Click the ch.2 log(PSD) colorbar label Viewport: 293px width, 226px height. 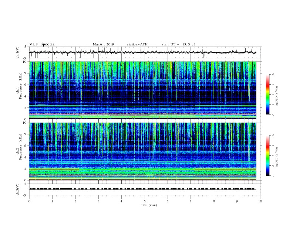tap(277, 157)
